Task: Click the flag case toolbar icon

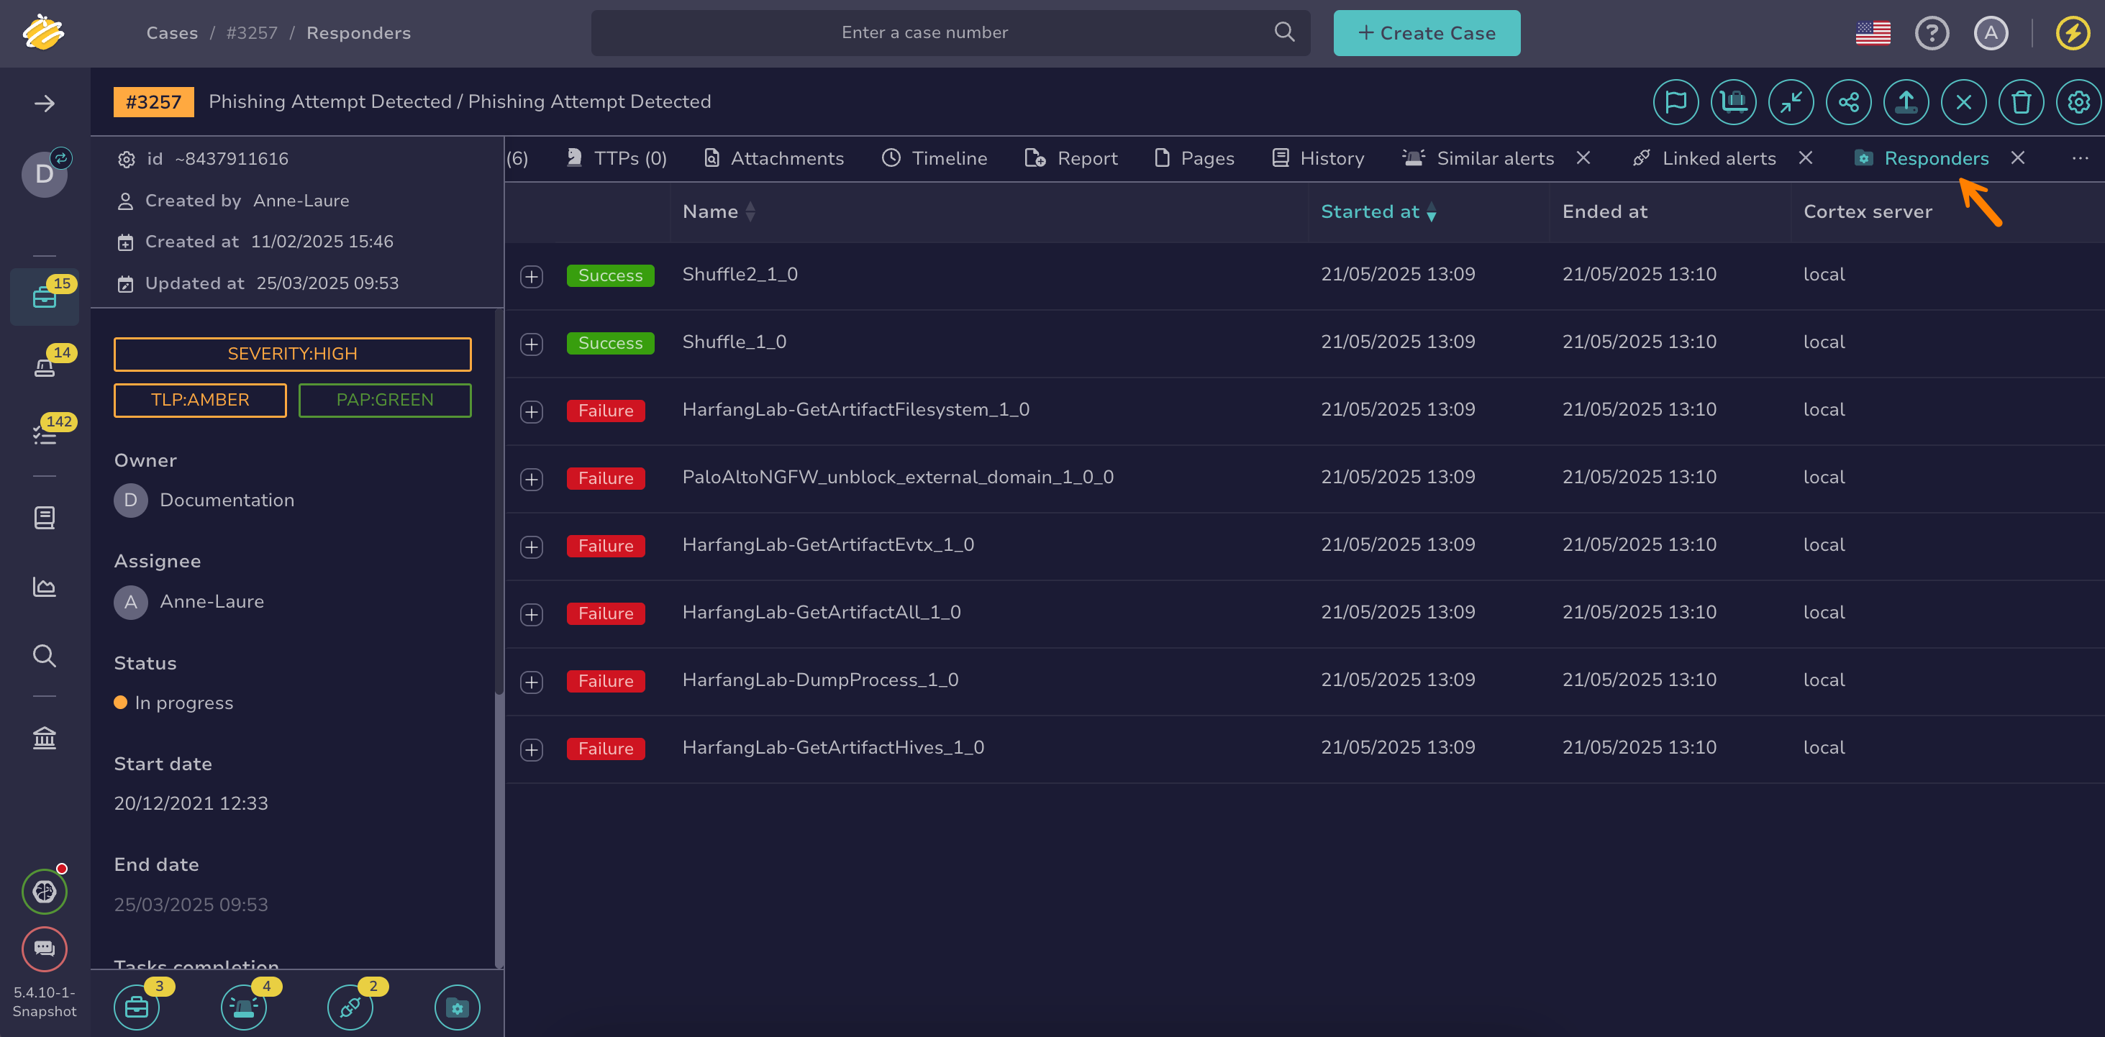Action: (x=1676, y=102)
